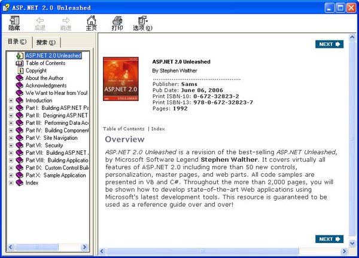This screenshot has height=258, width=359.
Task: Select ASP.NET 2.0 Unleashed tree entry
Action: [53, 56]
